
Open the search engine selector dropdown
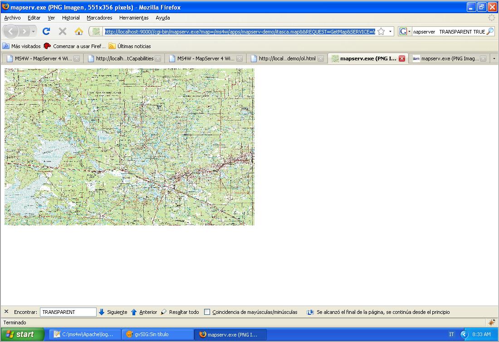404,32
